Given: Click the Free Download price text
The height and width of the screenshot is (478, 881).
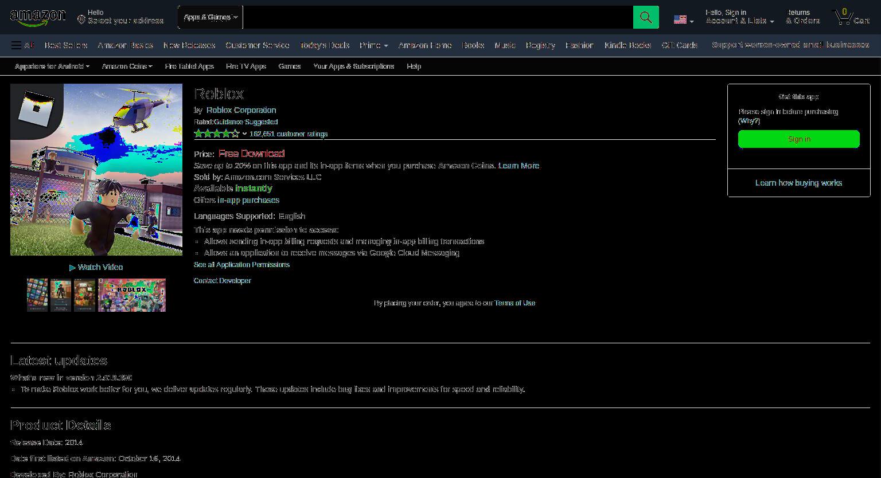Looking at the screenshot, I should (252, 154).
